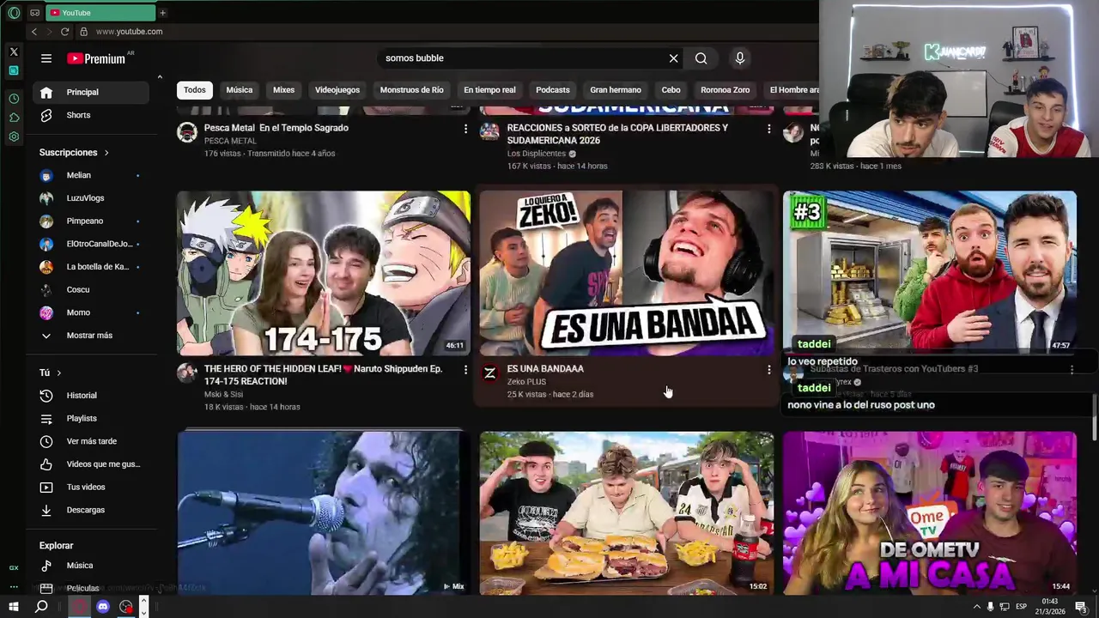Open Música under Explorar

pos(91,566)
